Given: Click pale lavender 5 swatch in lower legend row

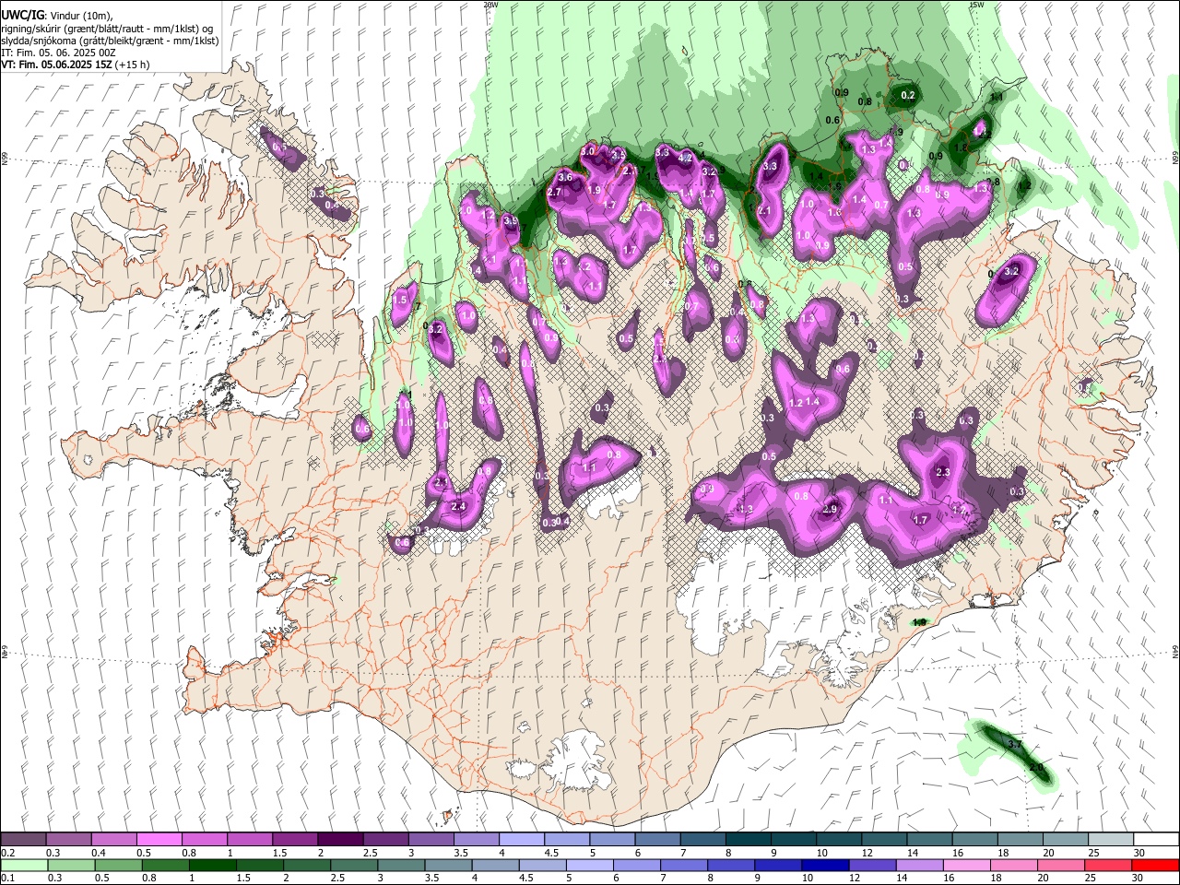Looking at the screenshot, I should click(x=589, y=865).
